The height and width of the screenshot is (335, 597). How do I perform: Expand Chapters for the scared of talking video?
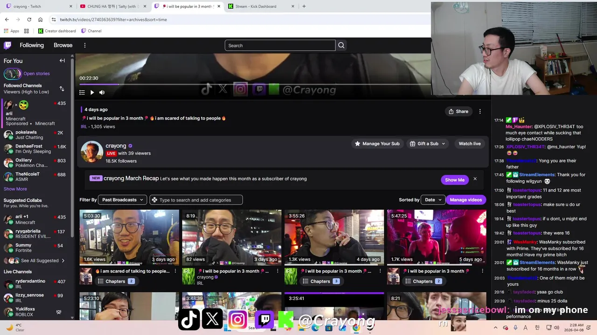pos(116,281)
